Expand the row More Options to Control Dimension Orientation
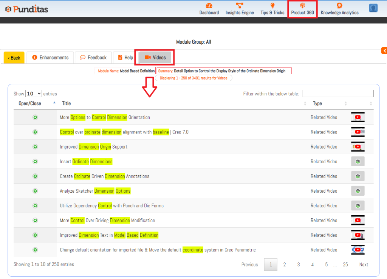This screenshot has width=387, height=279. pos(35,117)
